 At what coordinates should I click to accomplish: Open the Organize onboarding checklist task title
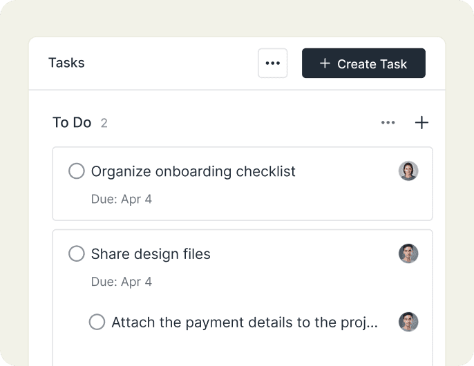coord(193,171)
